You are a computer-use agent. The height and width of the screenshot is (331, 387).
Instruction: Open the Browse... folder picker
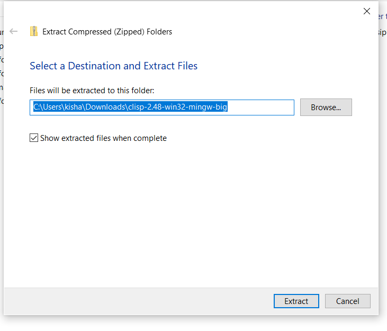[326, 108]
